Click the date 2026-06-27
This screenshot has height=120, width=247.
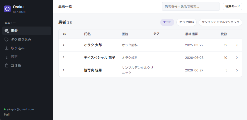194,70
